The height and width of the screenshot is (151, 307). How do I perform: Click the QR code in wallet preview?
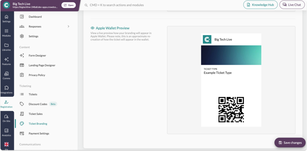(231, 109)
